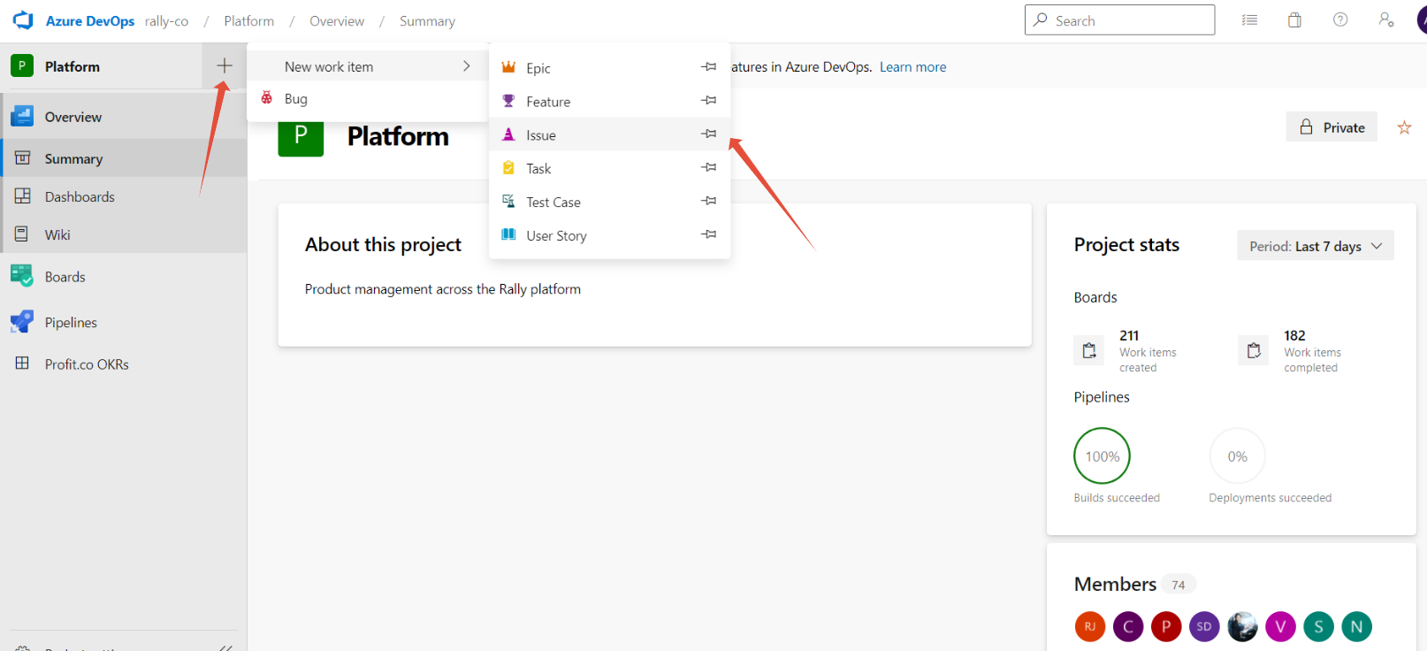Image resolution: width=1427 pixels, height=651 pixels.
Task: Click the green S member avatar
Action: click(x=1318, y=626)
